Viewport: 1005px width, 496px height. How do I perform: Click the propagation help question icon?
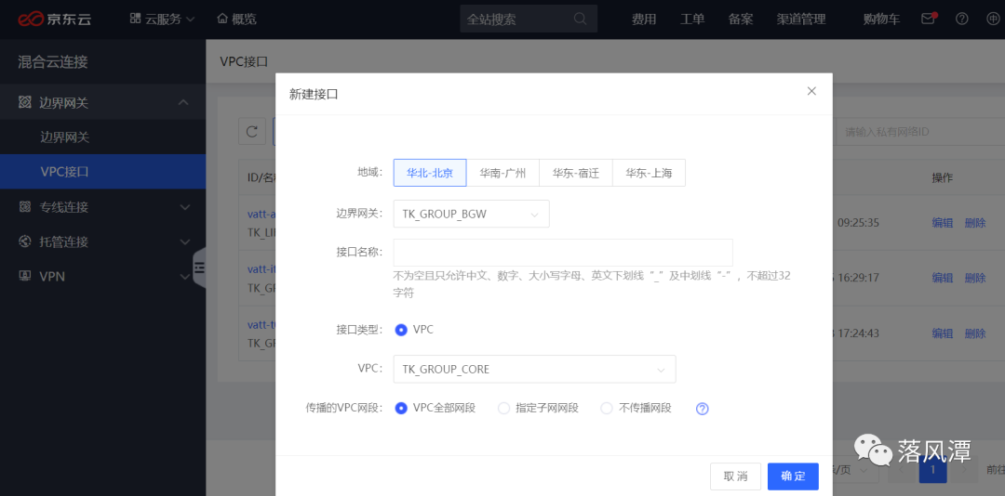click(703, 409)
